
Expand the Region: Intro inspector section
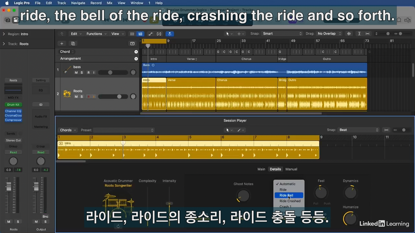[x=4, y=34]
